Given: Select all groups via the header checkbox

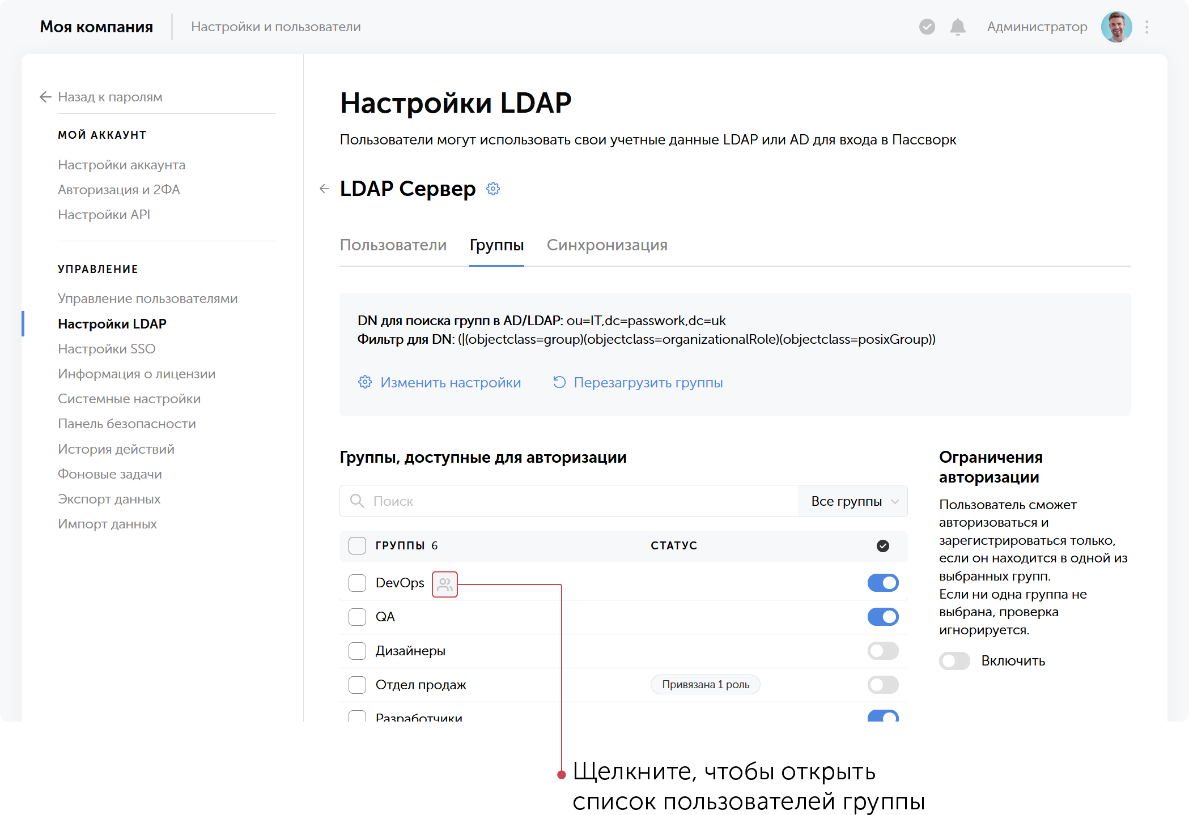Looking at the screenshot, I should coord(357,545).
